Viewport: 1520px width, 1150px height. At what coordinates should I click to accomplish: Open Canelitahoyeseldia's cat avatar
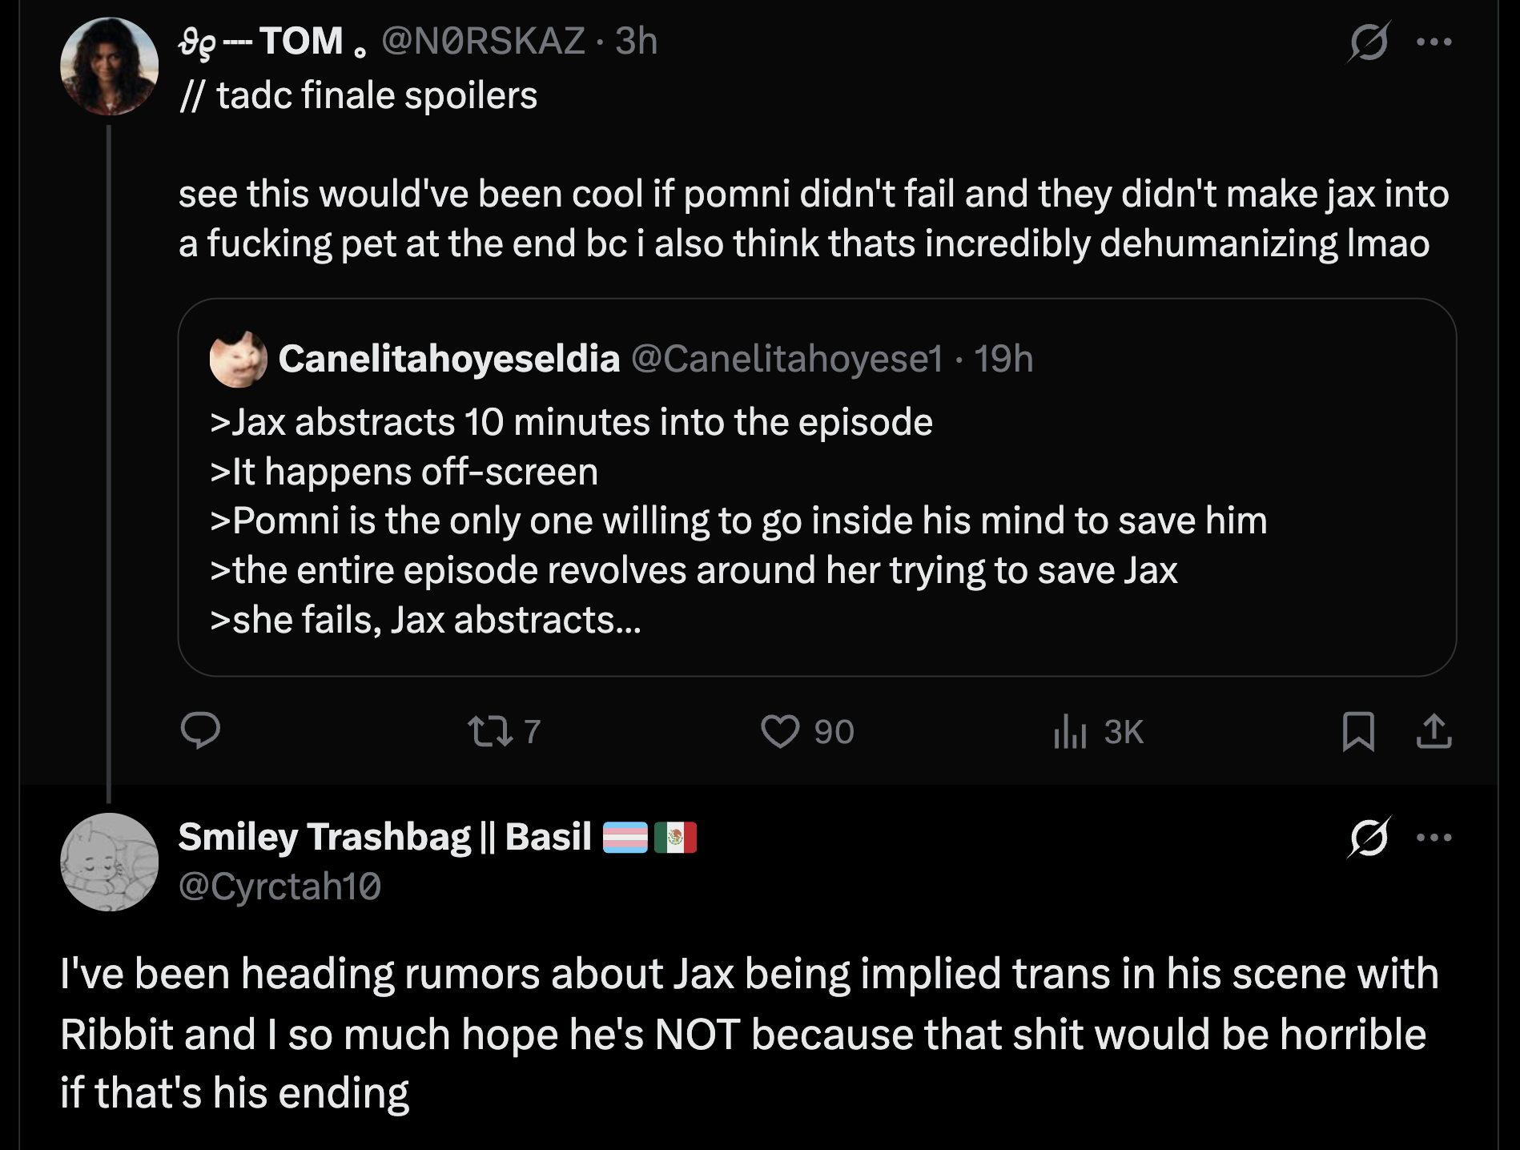tap(239, 359)
